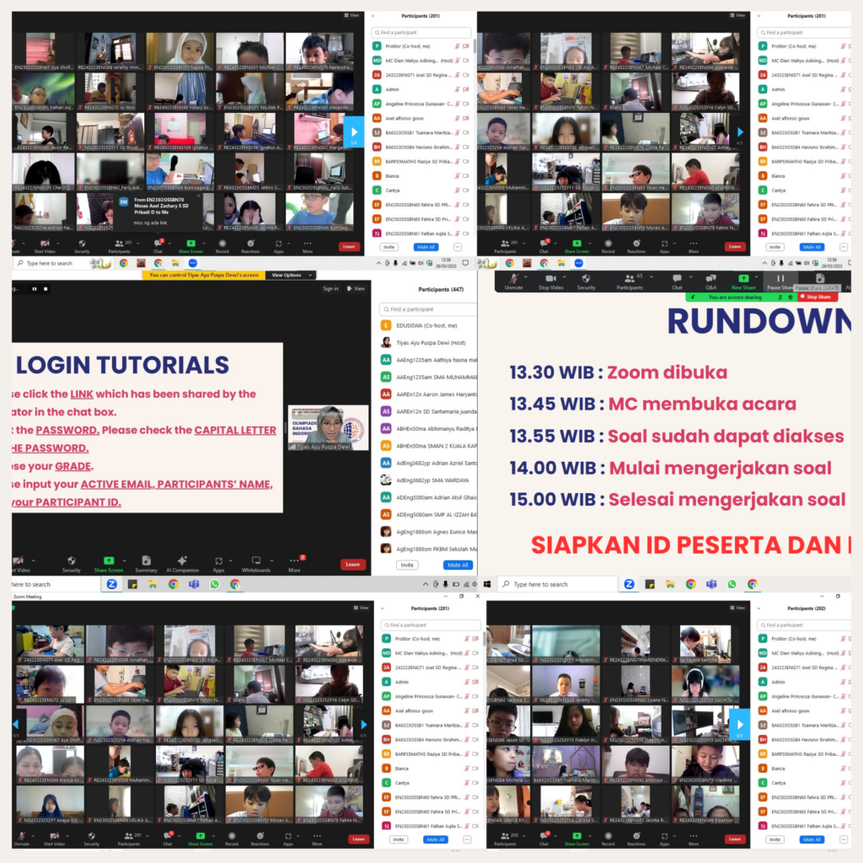The height and width of the screenshot is (863, 863).
Task: Click Find a participant field in Participants (447)
Action: point(428,309)
